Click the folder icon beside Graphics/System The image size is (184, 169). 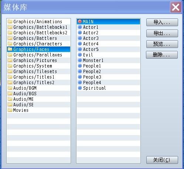[10, 66]
